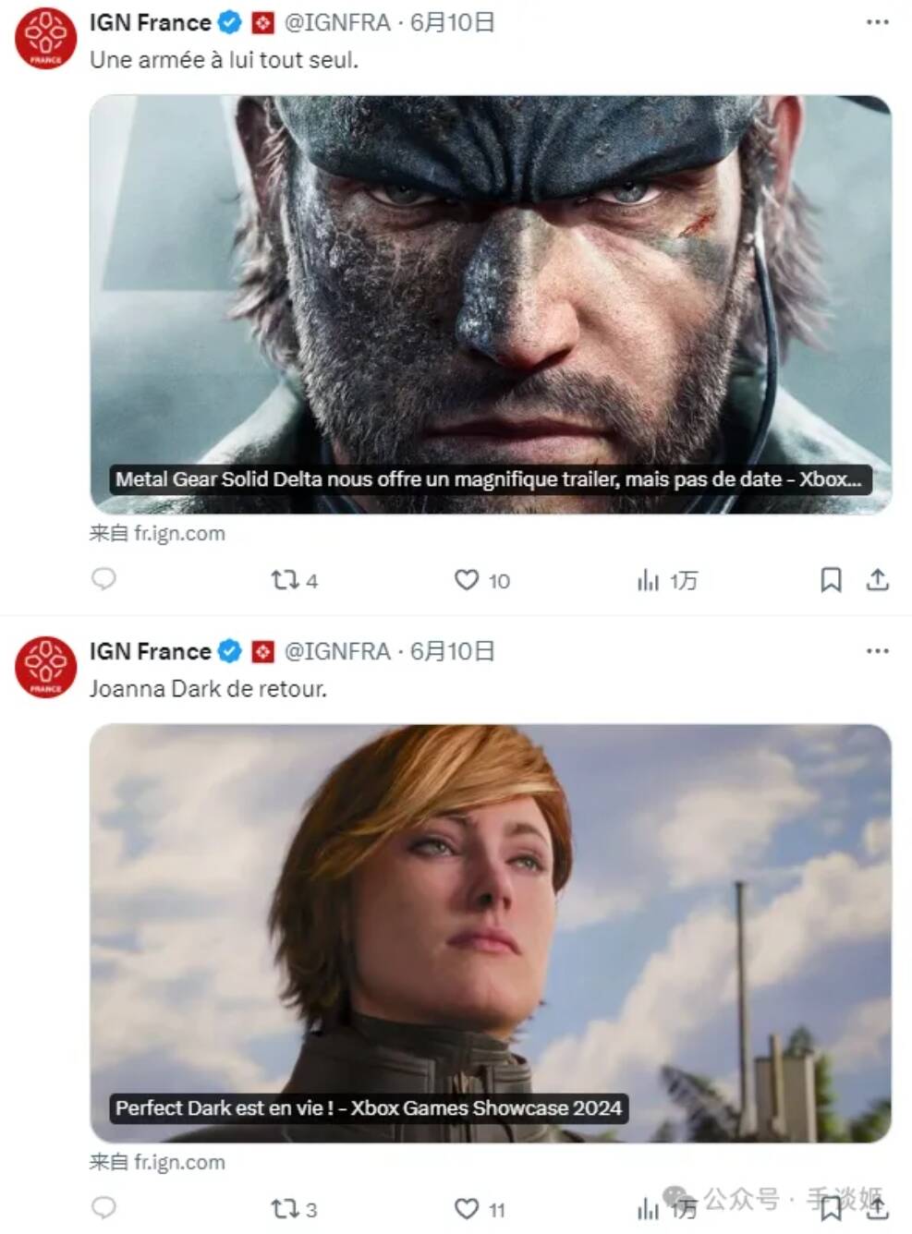This screenshot has width=912, height=1234.
Task: Retweet the Perfect Dark post
Action: click(284, 1209)
